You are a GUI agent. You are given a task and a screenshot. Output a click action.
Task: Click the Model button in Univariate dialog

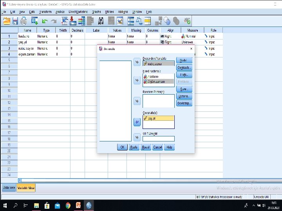[184, 60]
